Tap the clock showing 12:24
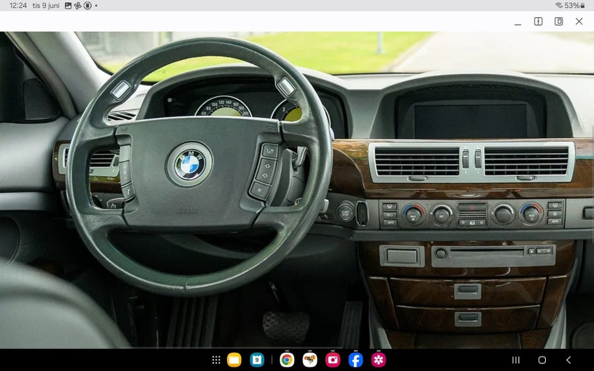 point(18,5)
